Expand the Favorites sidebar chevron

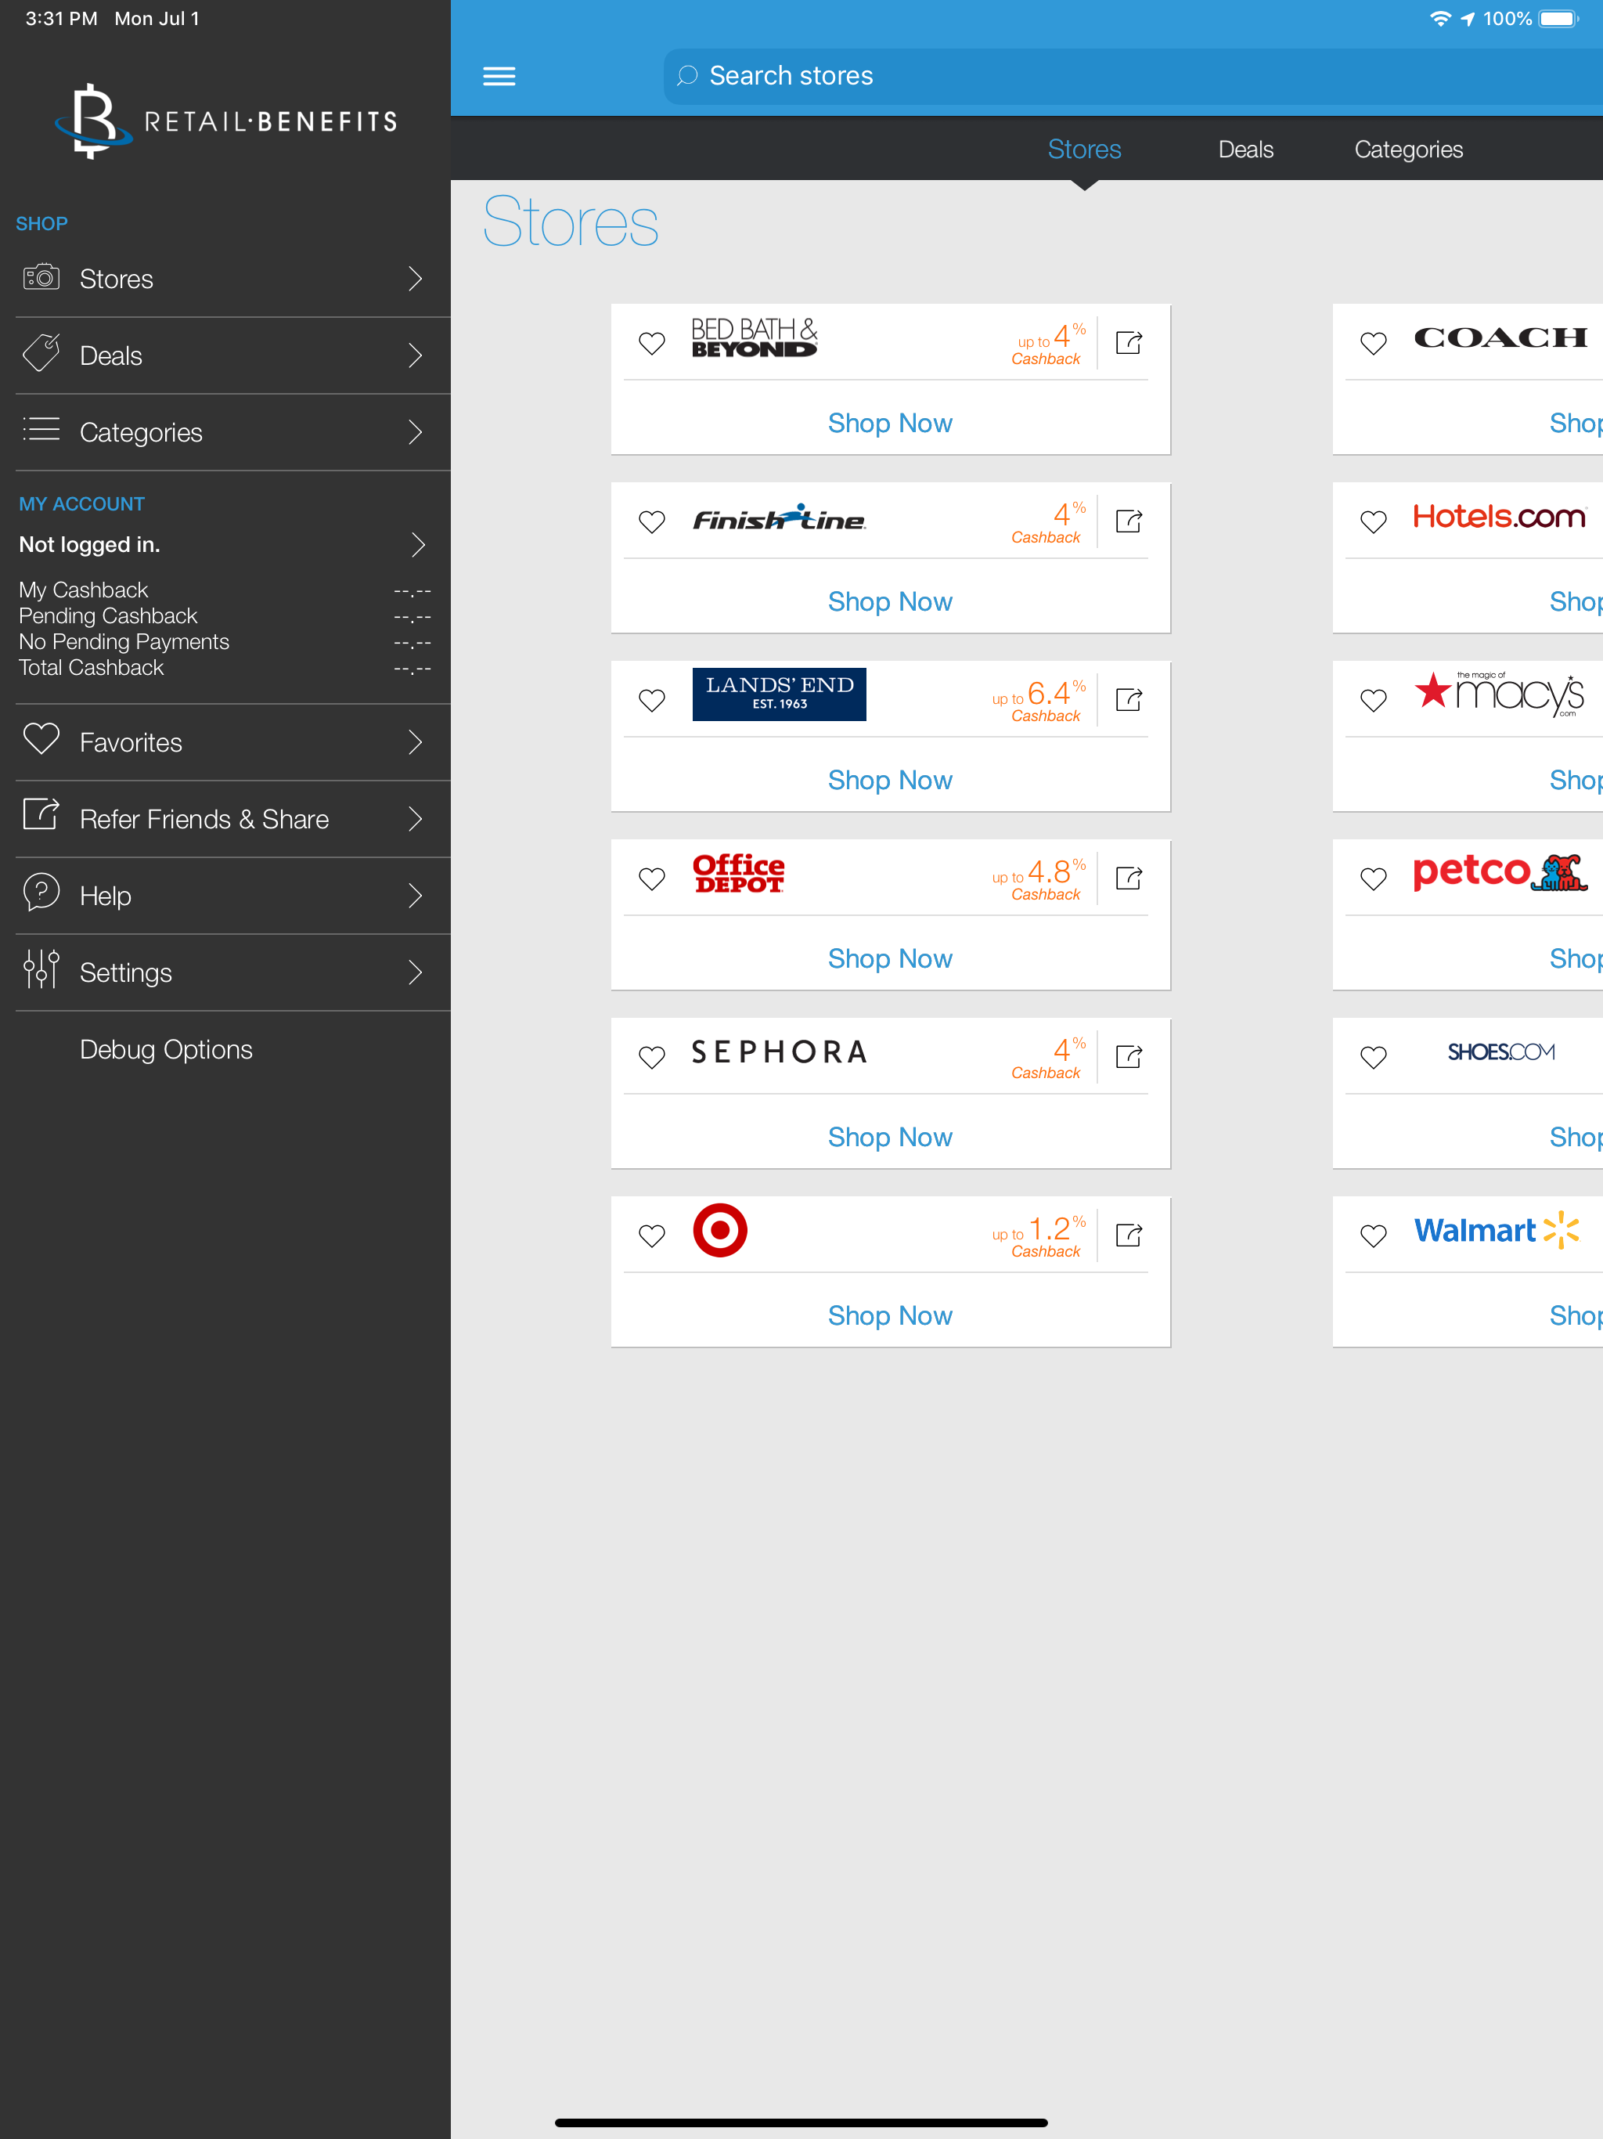416,741
